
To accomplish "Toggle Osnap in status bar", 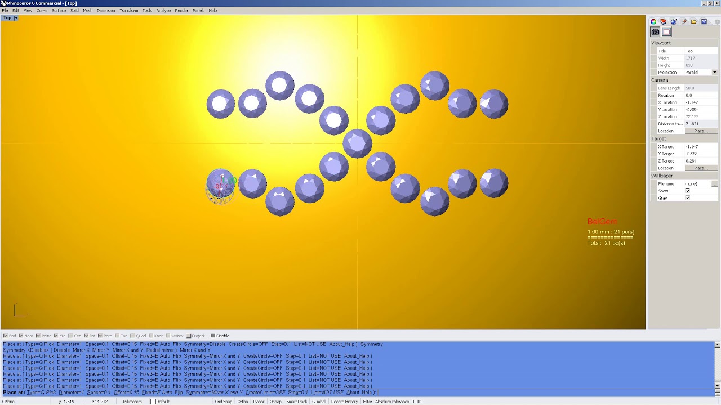I will tap(275, 402).
